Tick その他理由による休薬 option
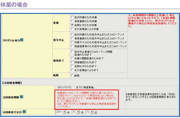 pyautogui.click(x=72, y=29)
